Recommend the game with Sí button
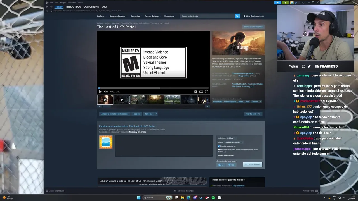This screenshot has height=201, width=358. pyautogui.click(x=221, y=165)
